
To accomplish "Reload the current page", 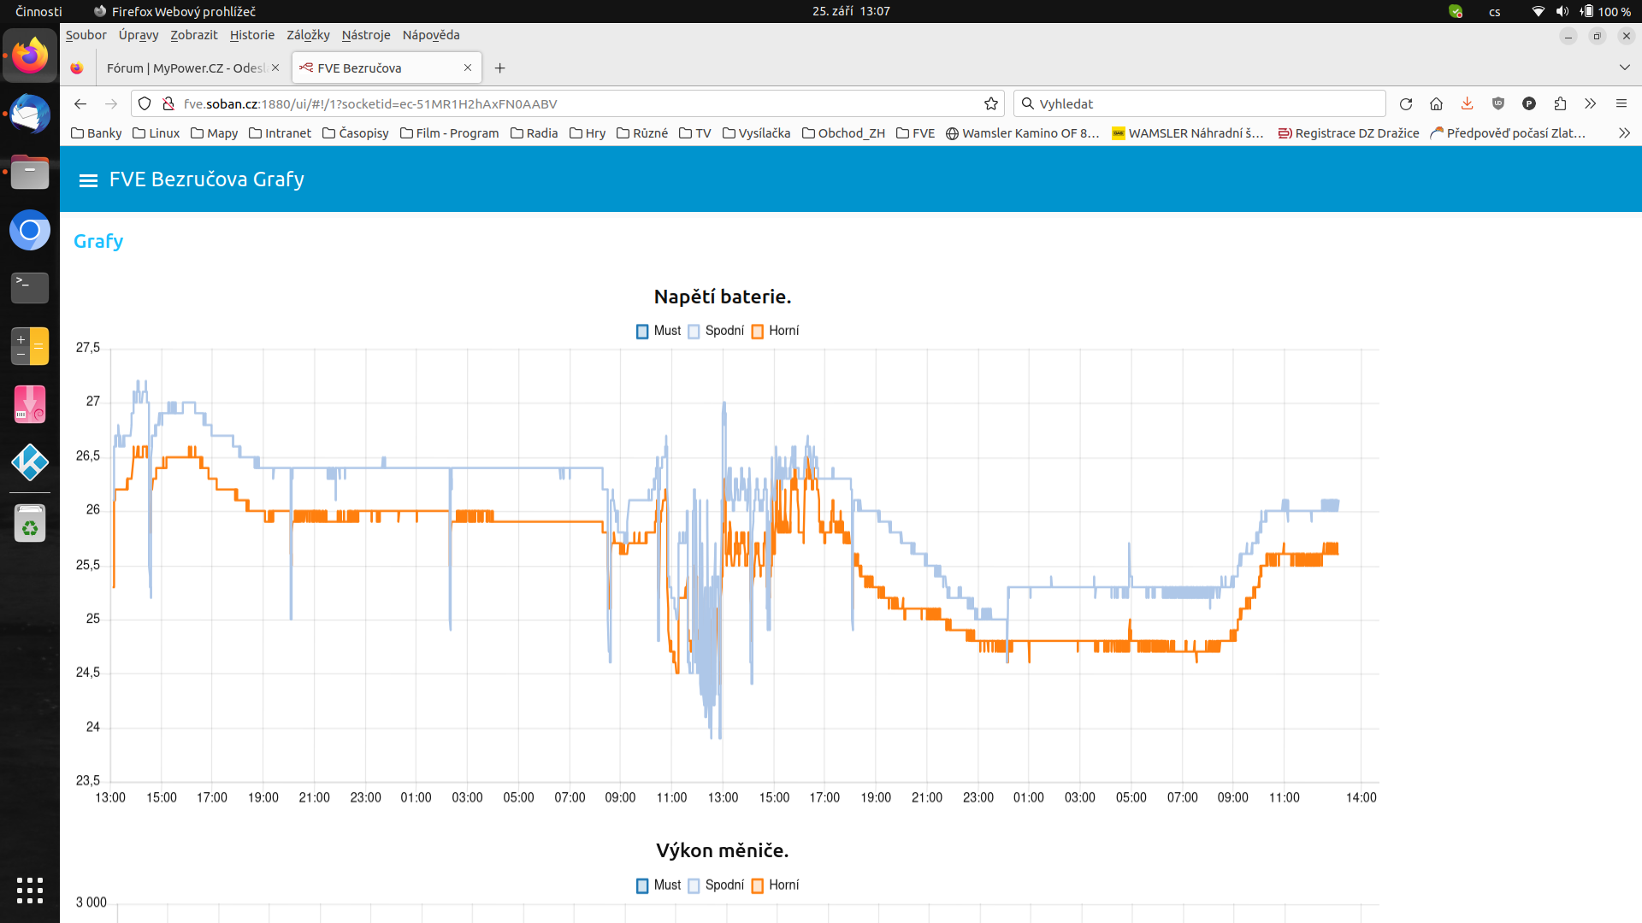I will click(x=1405, y=103).
